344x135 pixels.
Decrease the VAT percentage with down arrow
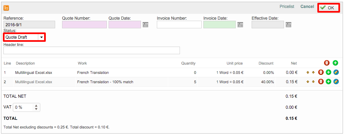[36, 109]
